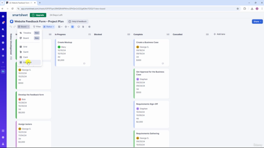Viewport: 264px width, 148px height.
Task: Open Home in the left sidebar
Action: click(3, 16)
